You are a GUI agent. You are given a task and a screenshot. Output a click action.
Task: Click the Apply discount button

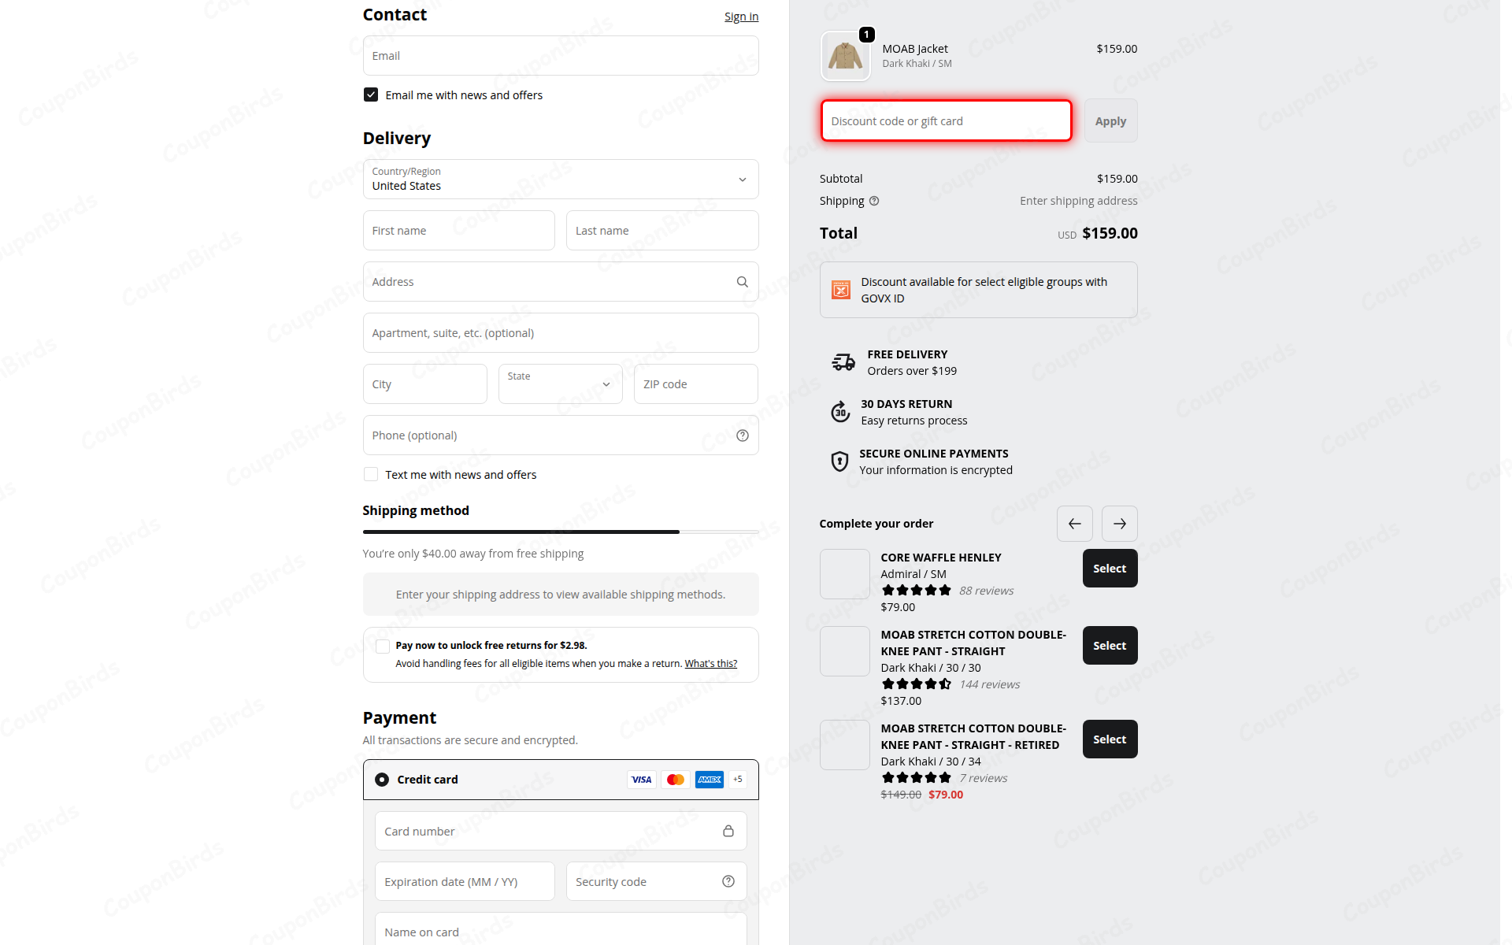pos(1110,120)
